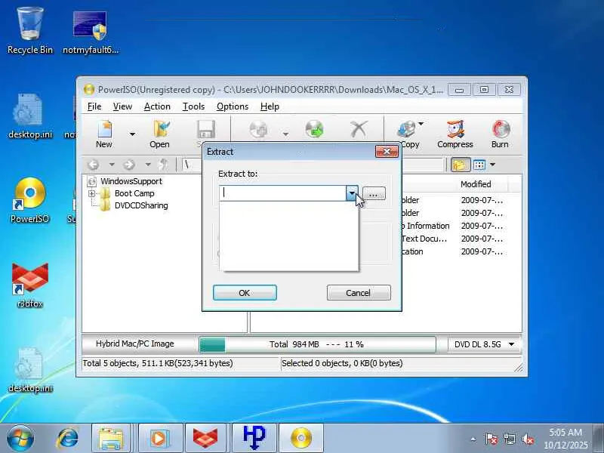
Task: Click the Compress toolbar icon
Action: [455, 134]
